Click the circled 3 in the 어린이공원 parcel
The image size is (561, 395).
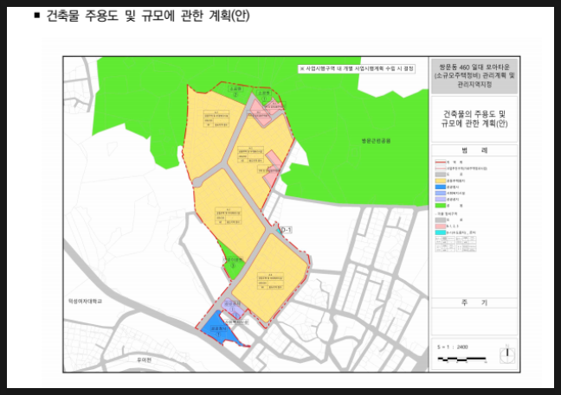[233, 265]
